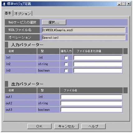This screenshot has width=133, height=133.
Task: Focus the WSDLファイル名 field
Action: tap(84, 30)
